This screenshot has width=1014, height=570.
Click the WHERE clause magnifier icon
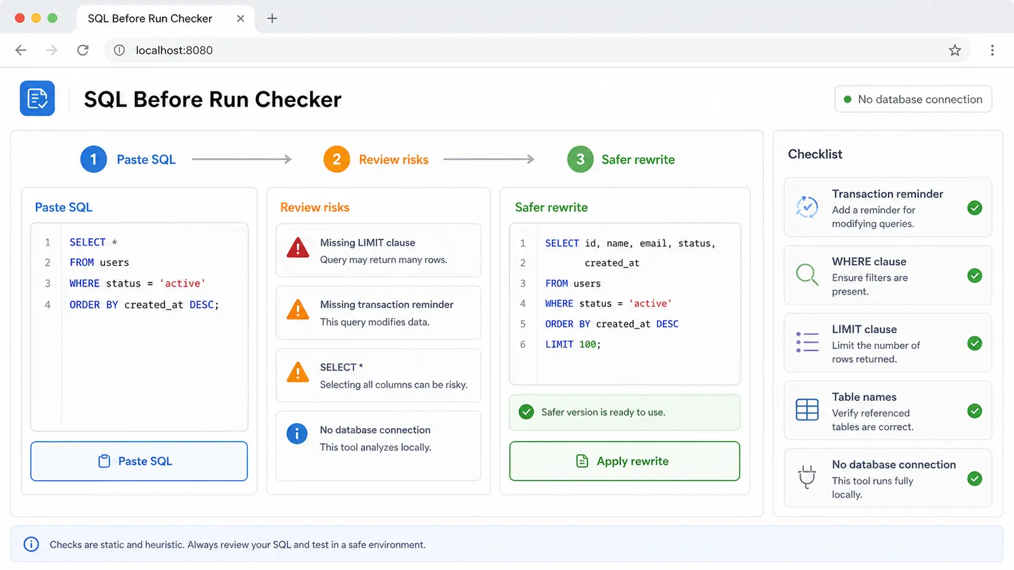(807, 275)
